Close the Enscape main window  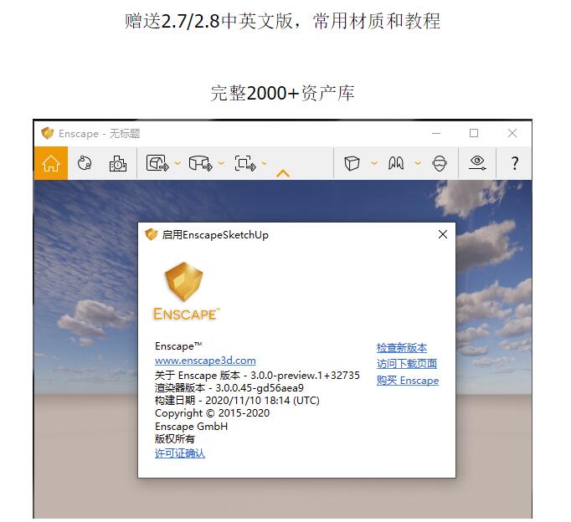(512, 133)
